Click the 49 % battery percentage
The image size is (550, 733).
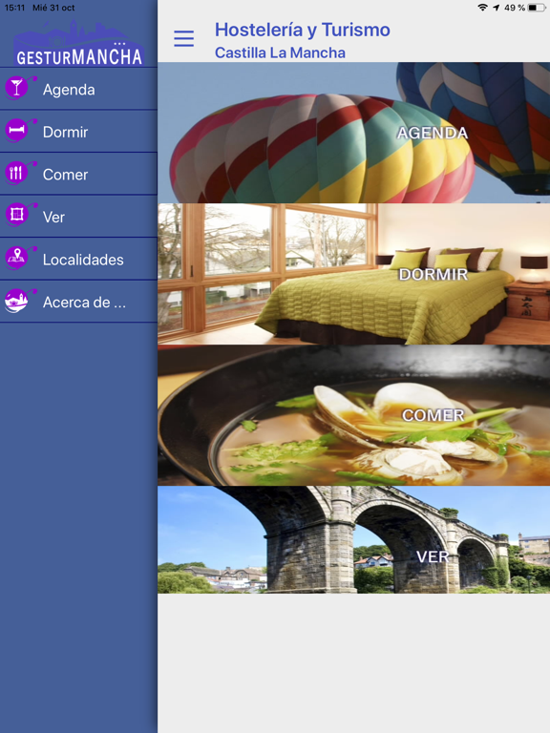[515, 8]
